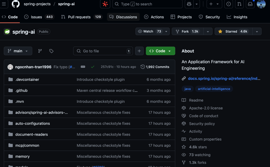Open the green Code dropdown button
Screen dimensions: 270x167
tap(160, 51)
